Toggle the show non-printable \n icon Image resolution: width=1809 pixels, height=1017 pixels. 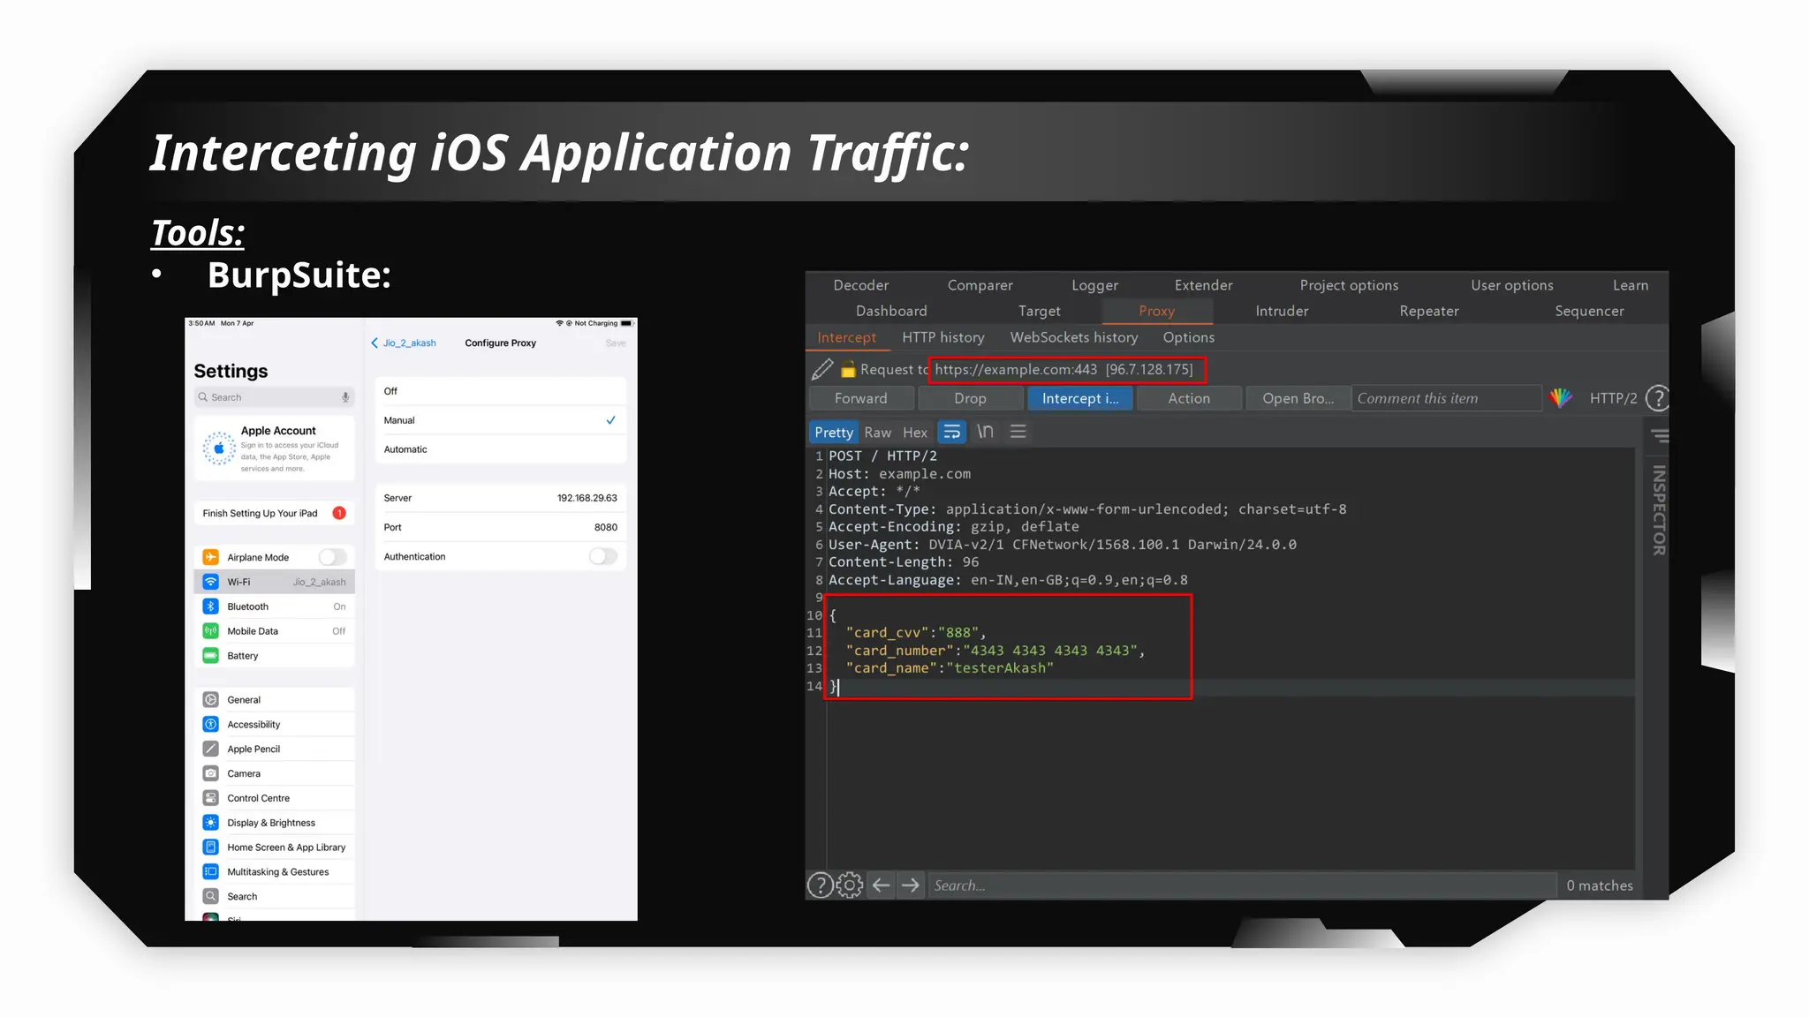[x=985, y=432]
